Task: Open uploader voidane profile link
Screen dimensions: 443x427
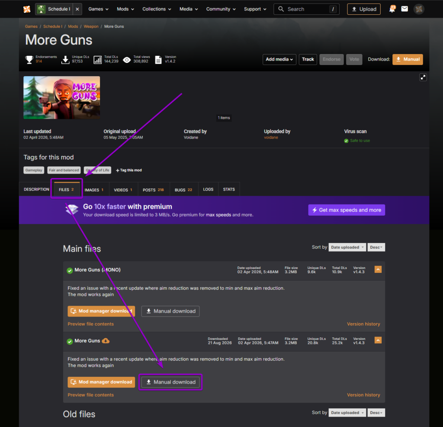Action: coord(271,137)
